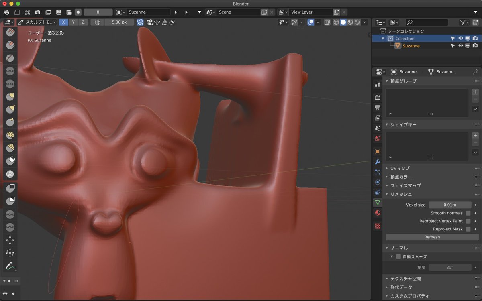Open the Blender logo menu
The width and height of the screenshot is (482, 301).
[x=6, y=12]
